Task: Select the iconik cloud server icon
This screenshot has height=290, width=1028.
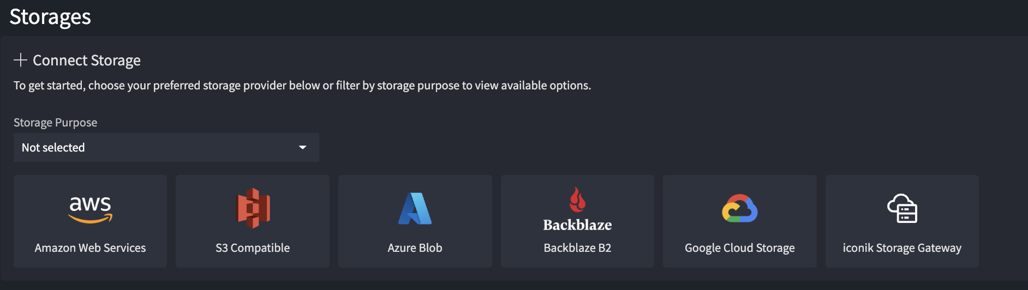Action: [902, 209]
